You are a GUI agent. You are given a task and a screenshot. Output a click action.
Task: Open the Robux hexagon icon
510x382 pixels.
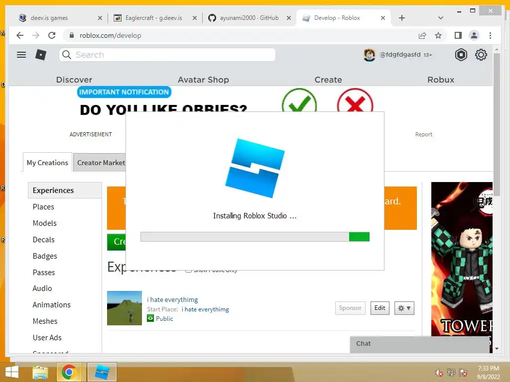point(461,55)
